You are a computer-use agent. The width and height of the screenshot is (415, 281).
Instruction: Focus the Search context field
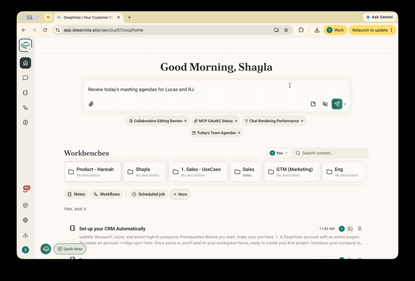pos(331,153)
